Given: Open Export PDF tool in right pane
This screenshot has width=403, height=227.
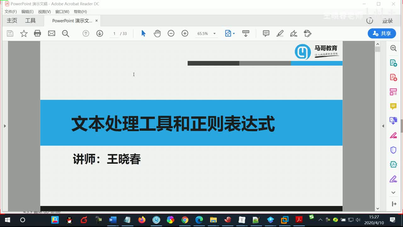Looking at the screenshot, I should point(393,63).
